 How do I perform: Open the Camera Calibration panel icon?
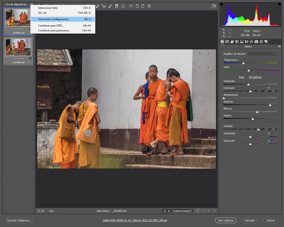point(256,42)
